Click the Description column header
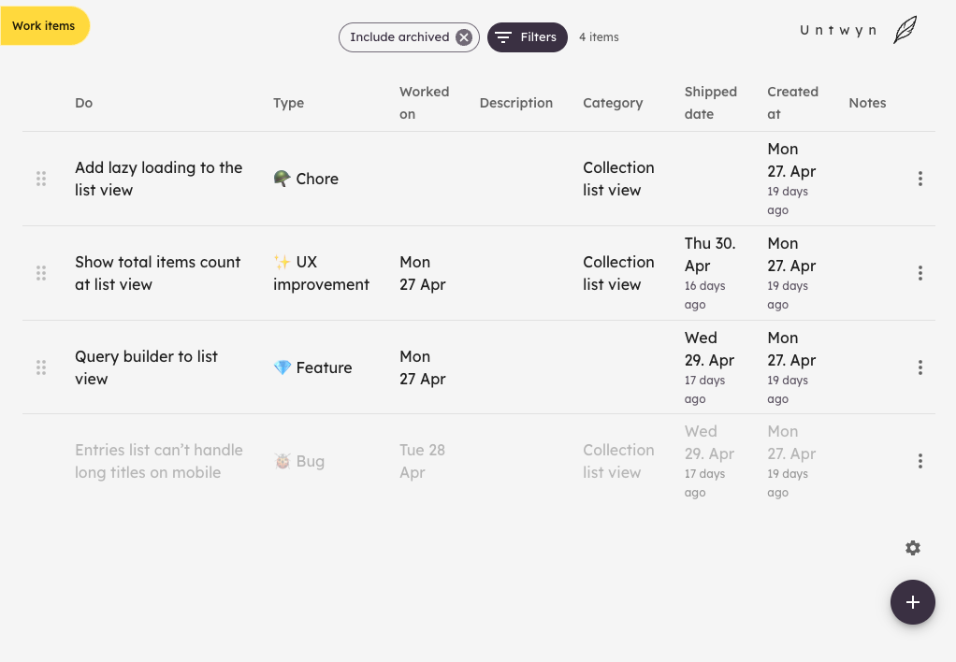 pos(515,103)
